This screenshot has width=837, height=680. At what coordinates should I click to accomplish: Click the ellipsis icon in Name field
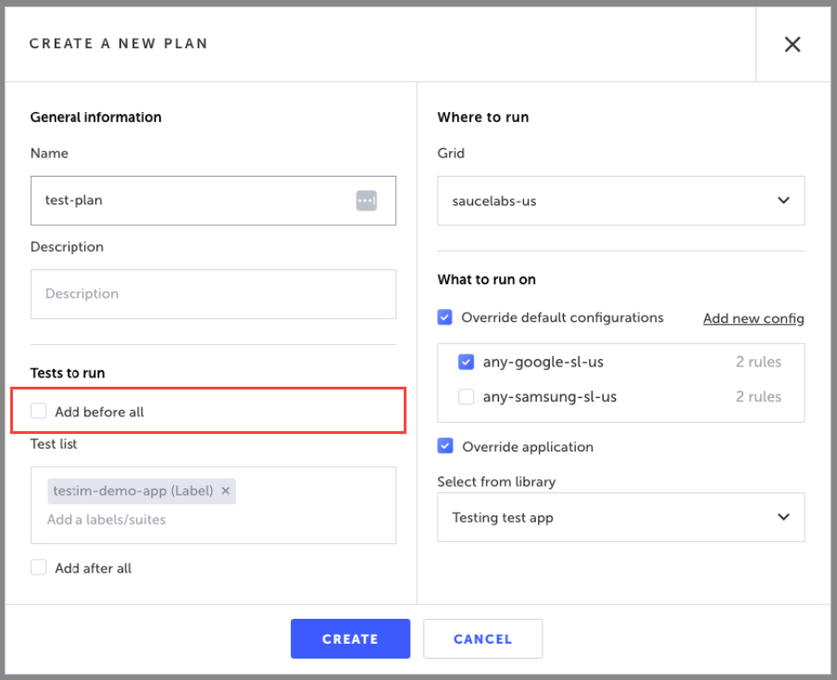coord(367,201)
